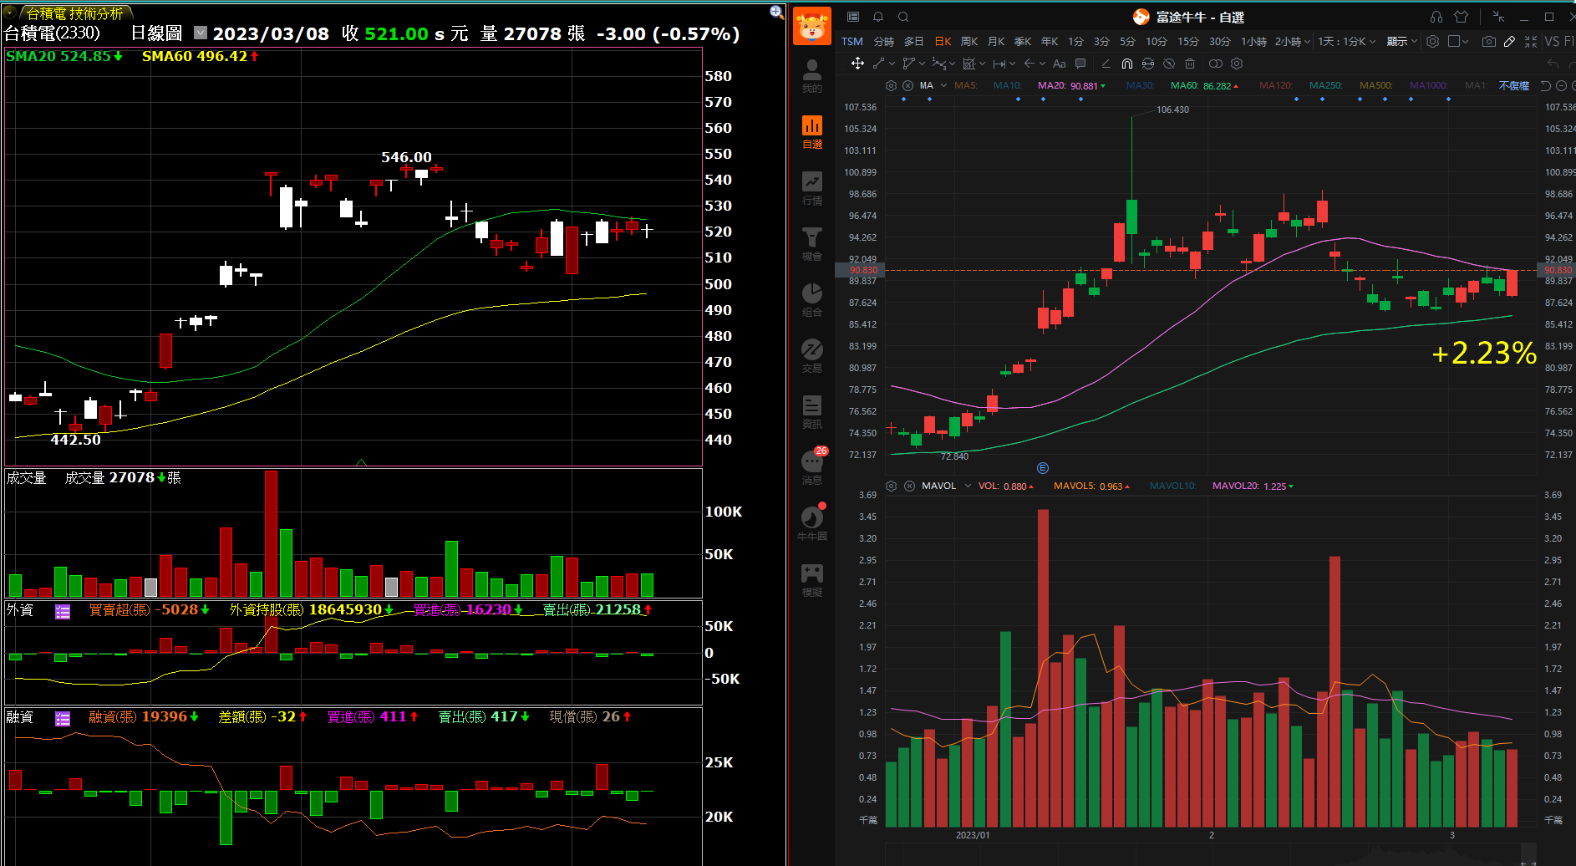1576x866 pixels.
Task: Toggle the MA20 line visibility
Action: click(1071, 85)
